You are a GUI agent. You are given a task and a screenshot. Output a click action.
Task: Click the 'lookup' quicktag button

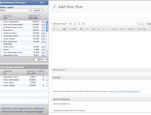click(x=131, y=29)
